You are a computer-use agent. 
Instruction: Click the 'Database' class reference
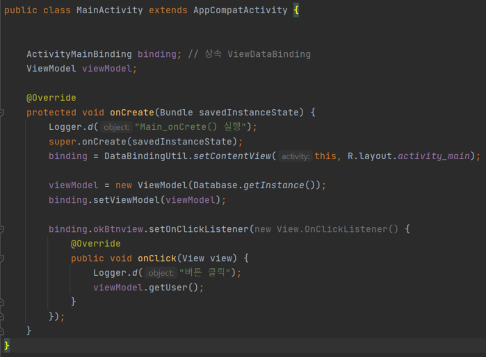coord(216,185)
